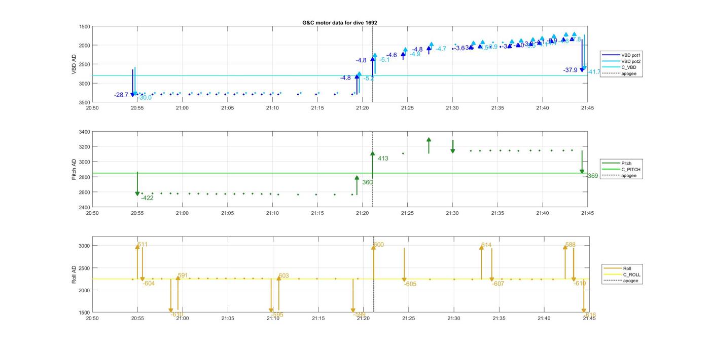
Task: Click the "Roll AD" y-axis label
Action: [74, 274]
